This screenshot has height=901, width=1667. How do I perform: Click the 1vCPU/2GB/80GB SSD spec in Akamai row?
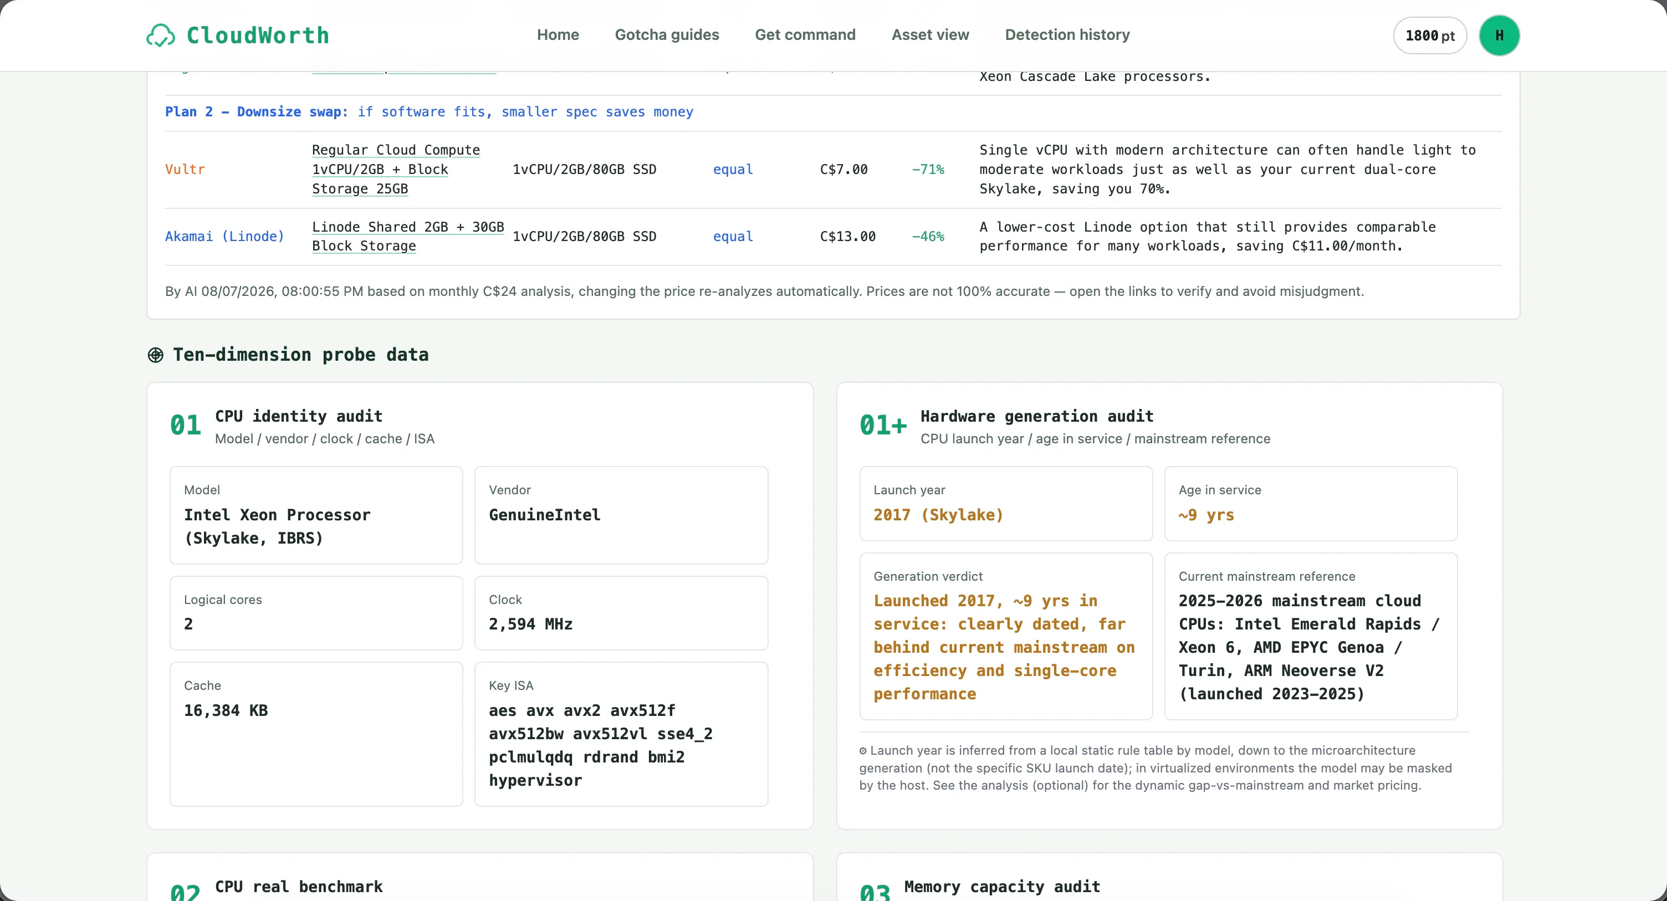coord(585,236)
